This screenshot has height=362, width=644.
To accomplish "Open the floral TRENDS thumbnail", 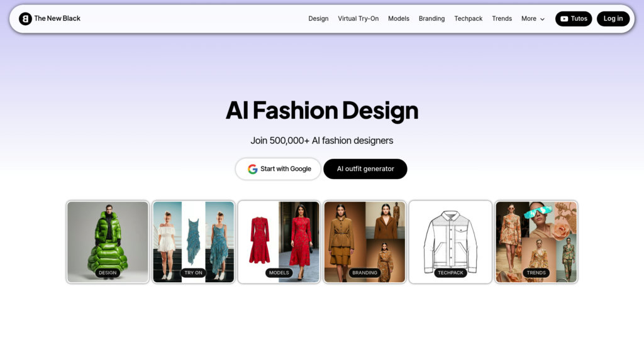I will 536,242.
